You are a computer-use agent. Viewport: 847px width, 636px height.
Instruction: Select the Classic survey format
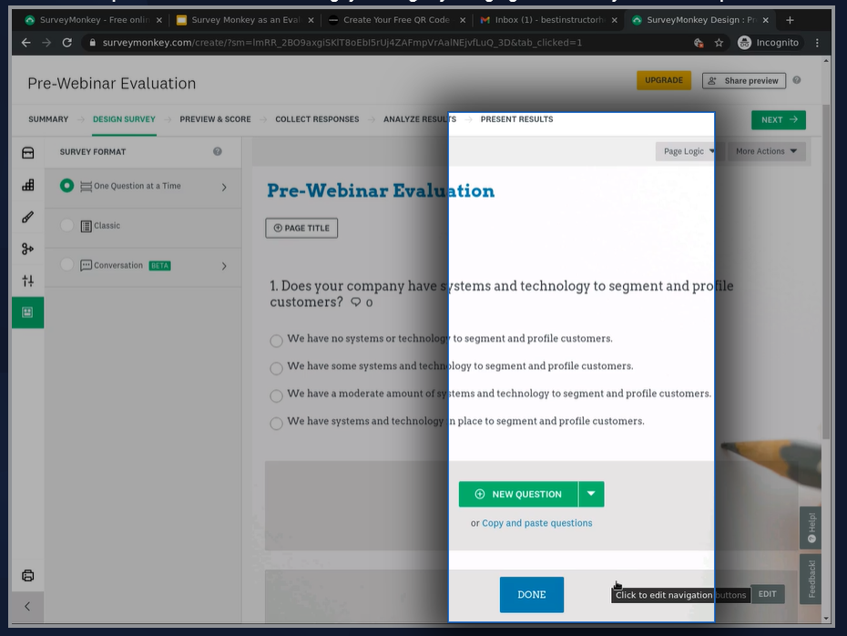pos(67,225)
